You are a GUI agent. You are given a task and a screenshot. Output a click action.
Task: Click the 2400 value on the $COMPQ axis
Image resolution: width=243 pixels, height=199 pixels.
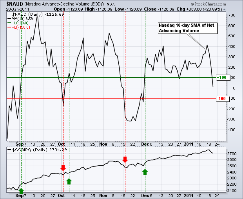click(232, 172)
